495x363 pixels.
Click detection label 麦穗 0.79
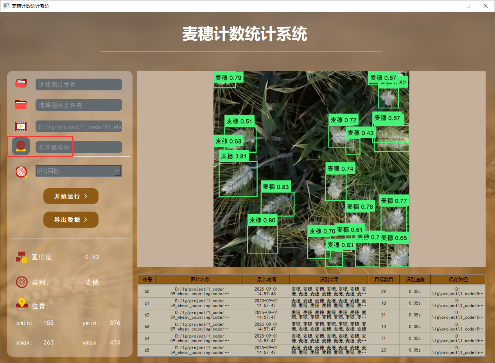click(x=229, y=77)
